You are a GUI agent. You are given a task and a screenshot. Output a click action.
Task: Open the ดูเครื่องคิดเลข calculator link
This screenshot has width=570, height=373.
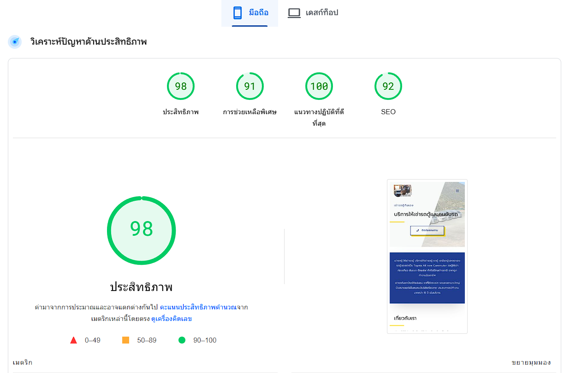[172, 319]
